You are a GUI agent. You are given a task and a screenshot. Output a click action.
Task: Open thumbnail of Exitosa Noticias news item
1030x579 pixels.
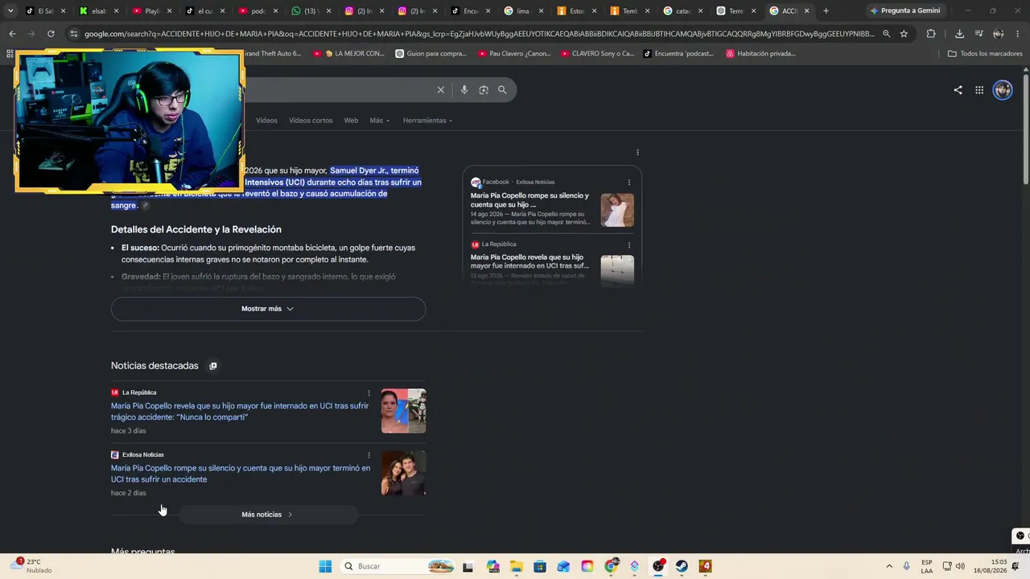tap(403, 473)
